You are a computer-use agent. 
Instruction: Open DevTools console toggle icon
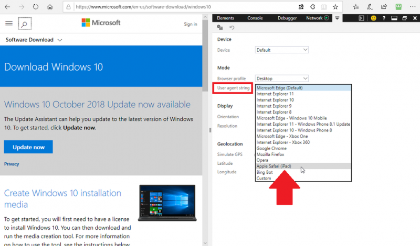(x=361, y=18)
